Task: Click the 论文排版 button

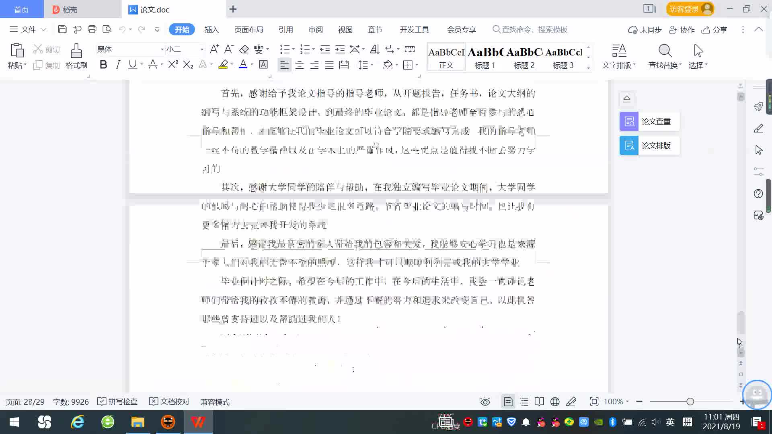Action: tap(649, 145)
